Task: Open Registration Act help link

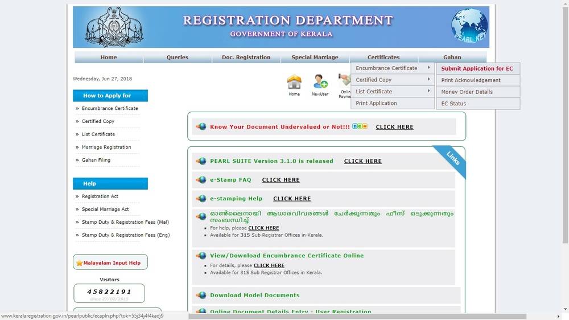Action: click(x=100, y=196)
